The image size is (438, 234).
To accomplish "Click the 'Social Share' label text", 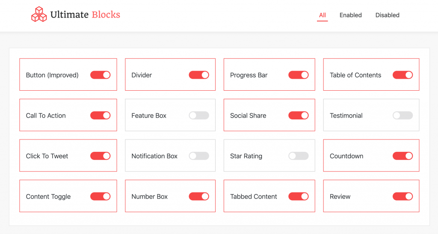I will (248, 116).
